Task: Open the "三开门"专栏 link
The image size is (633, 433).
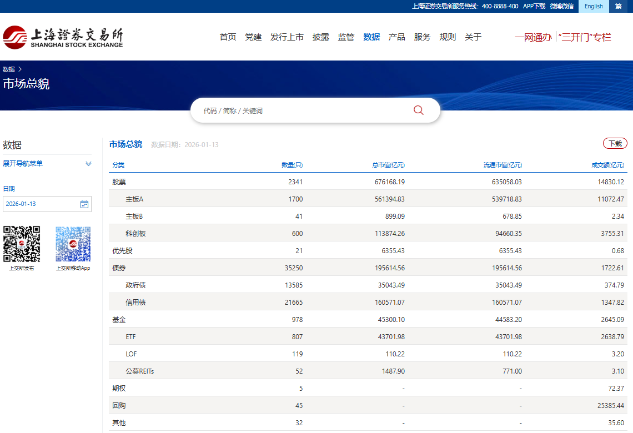Action: 585,37
